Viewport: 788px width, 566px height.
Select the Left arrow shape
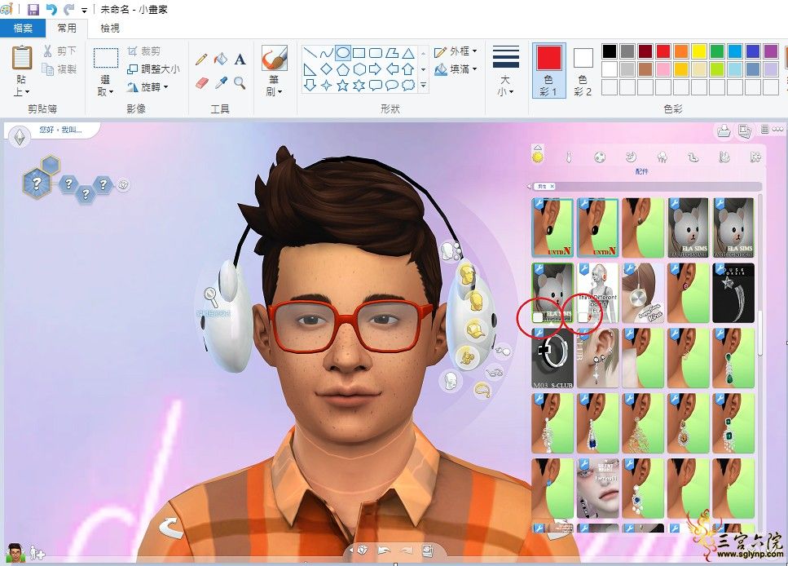click(392, 69)
